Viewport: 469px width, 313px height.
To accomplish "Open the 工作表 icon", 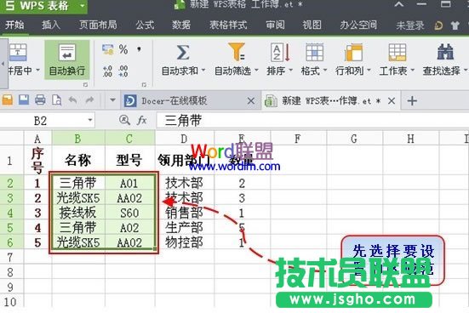I will (397, 53).
